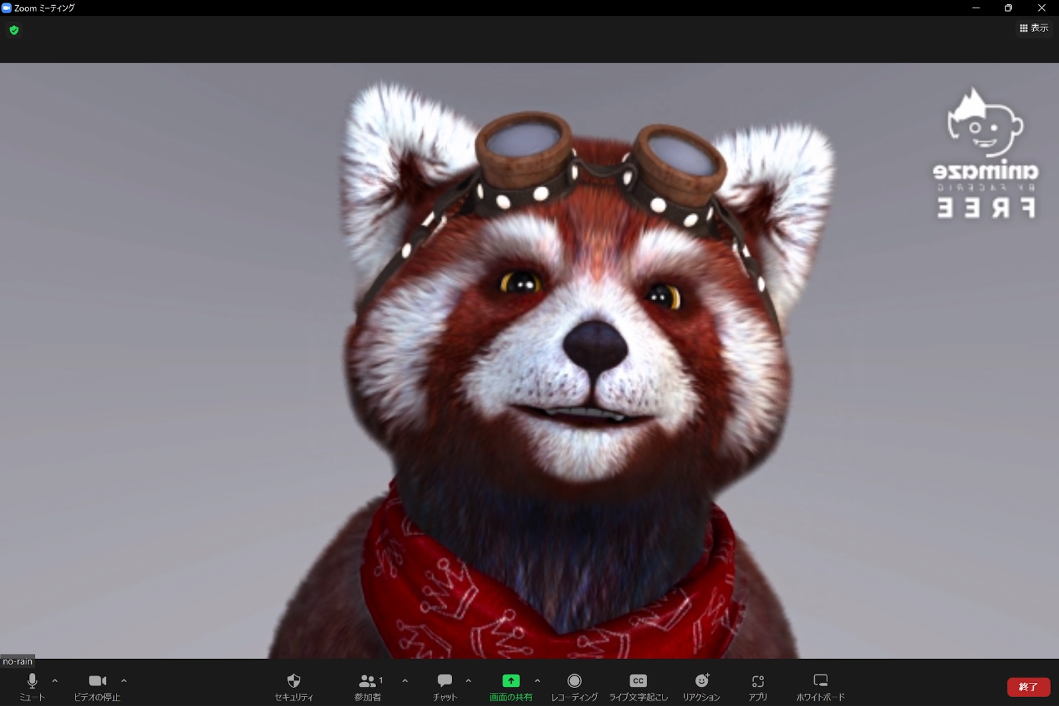This screenshot has width=1059, height=706.
Task: Open アプリ apps panel
Action: [758, 687]
